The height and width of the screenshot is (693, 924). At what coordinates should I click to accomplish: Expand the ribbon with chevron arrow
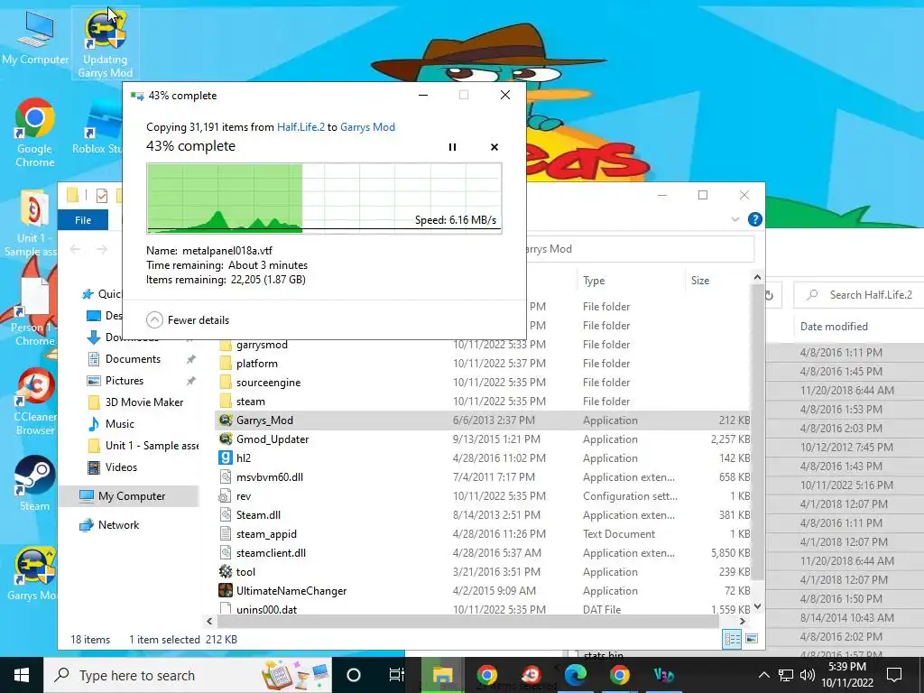click(x=735, y=219)
